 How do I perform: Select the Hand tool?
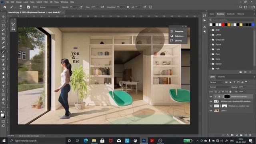click(3, 99)
